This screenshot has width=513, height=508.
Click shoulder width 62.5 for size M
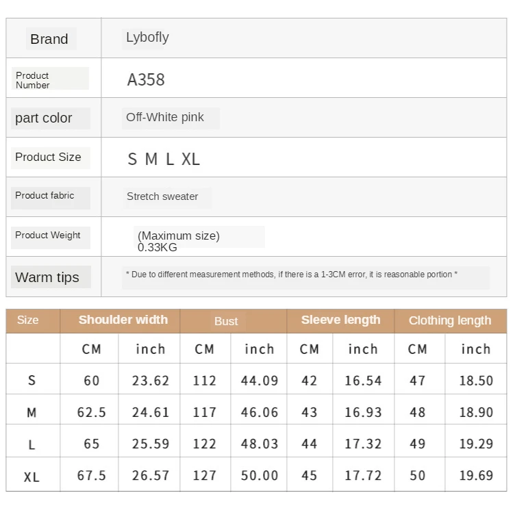(x=92, y=412)
